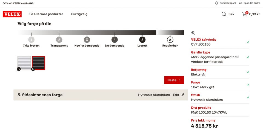Click checkmark beside Betjening
The image size is (263, 132).
click(x=248, y=72)
